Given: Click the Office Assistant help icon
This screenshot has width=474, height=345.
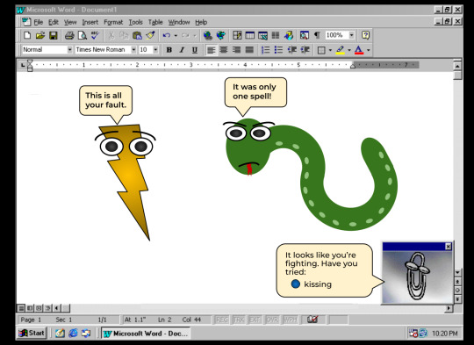Looking at the screenshot, I should point(365,35).
